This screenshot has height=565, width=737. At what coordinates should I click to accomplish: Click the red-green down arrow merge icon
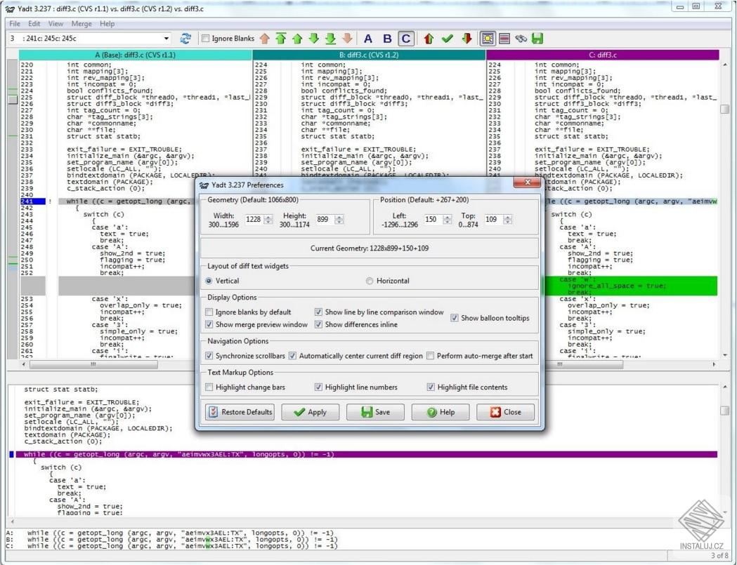[x=467, y=39]
